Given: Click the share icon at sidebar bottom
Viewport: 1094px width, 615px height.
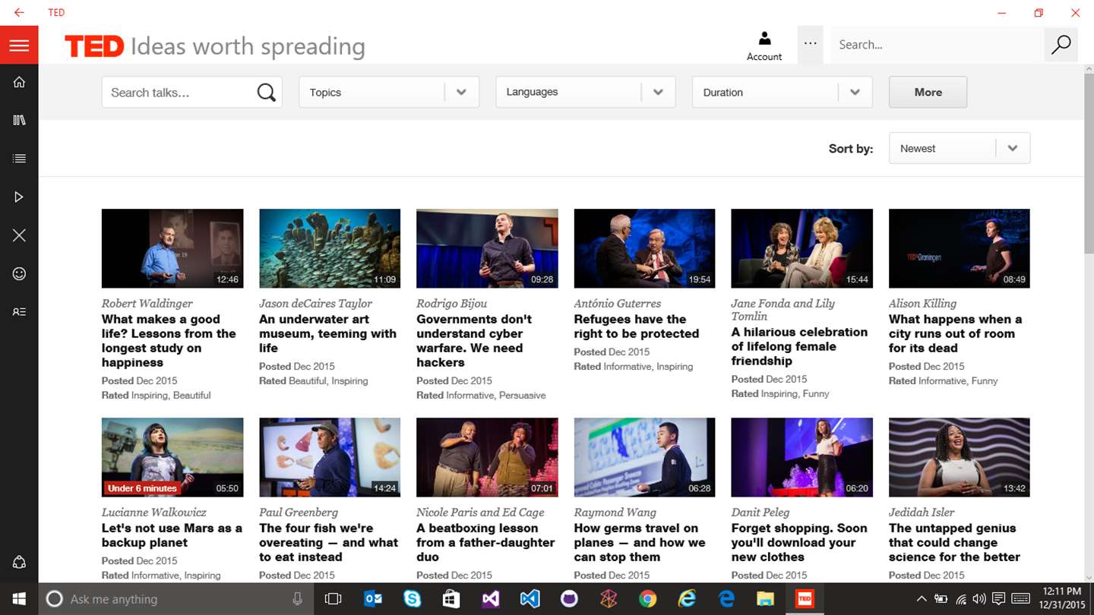Looking at the screenshot, I should click(19, 563).
